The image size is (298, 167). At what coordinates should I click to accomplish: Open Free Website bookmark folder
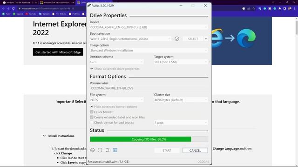[x=59, y=14]
